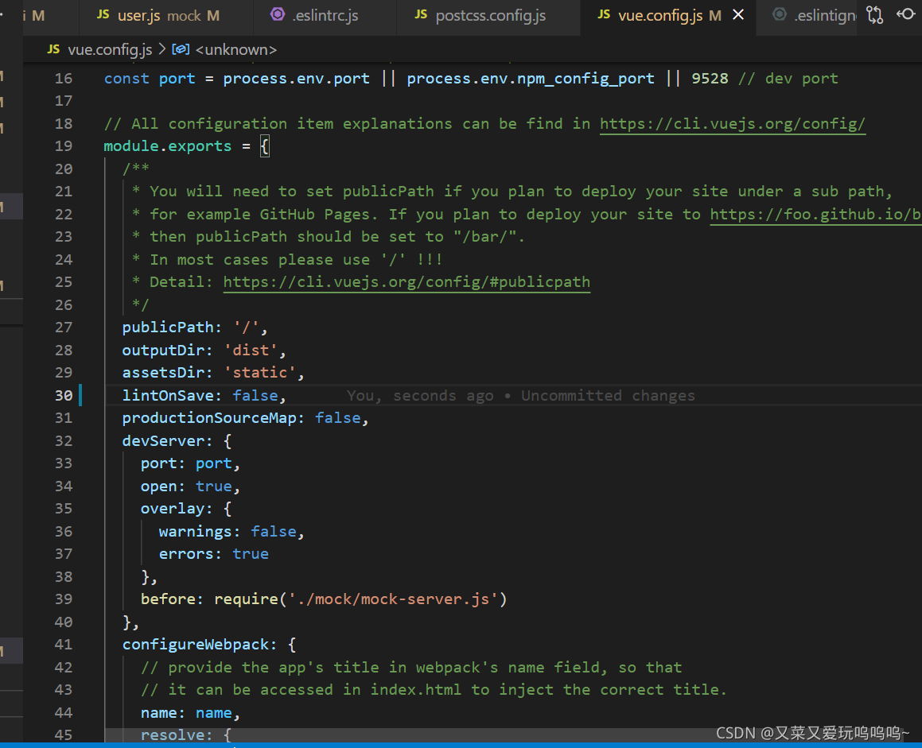This screenshot has width=922, height=748.
Task: Click the 'before' property on line 39
Action: click(168, 599)
